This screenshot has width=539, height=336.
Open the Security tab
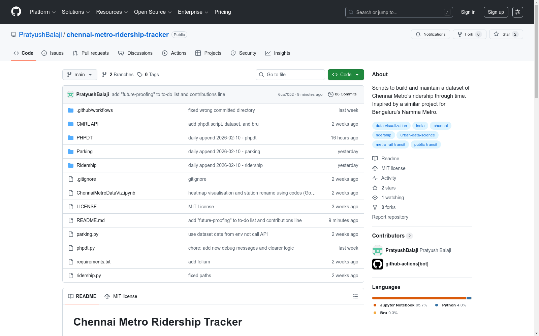(243, 53)
